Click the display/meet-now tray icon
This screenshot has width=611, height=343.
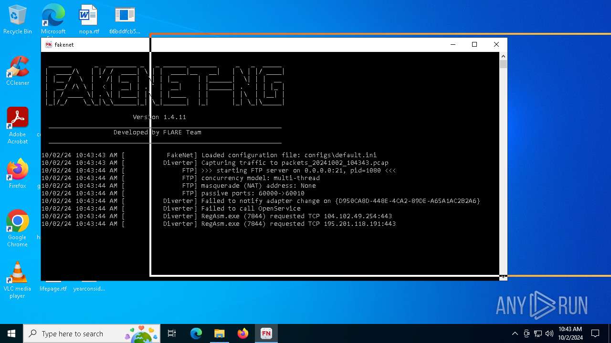[527, 333]
